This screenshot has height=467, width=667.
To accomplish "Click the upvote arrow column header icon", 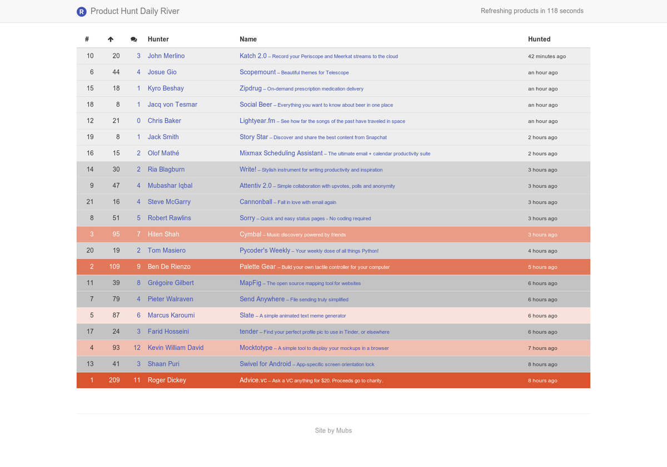I will (111, 39).
